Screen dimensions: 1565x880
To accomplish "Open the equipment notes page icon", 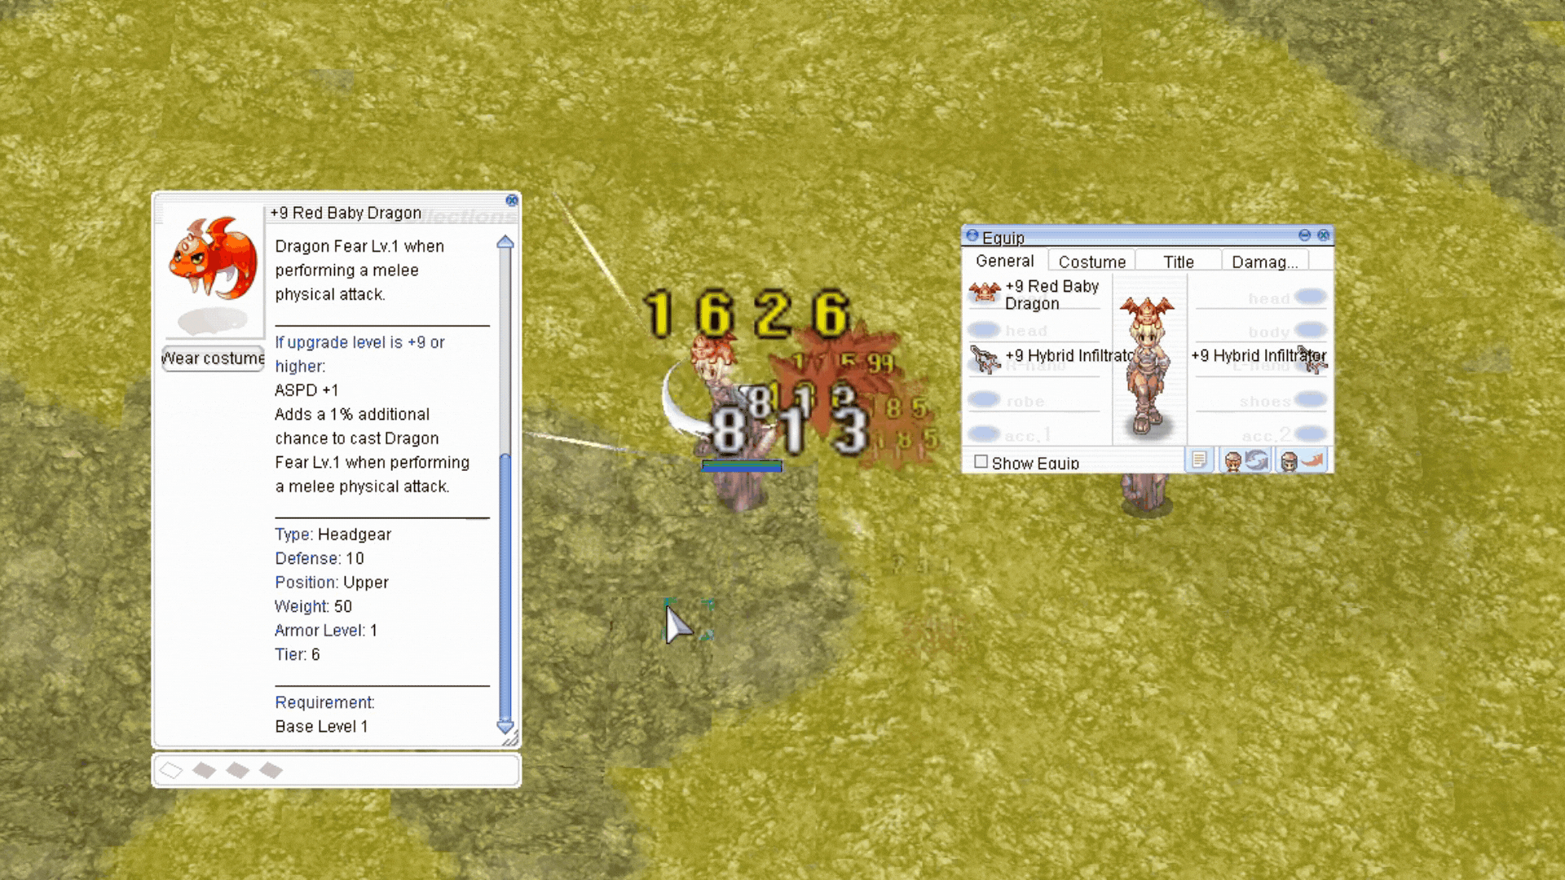I will click(1199, 460).
